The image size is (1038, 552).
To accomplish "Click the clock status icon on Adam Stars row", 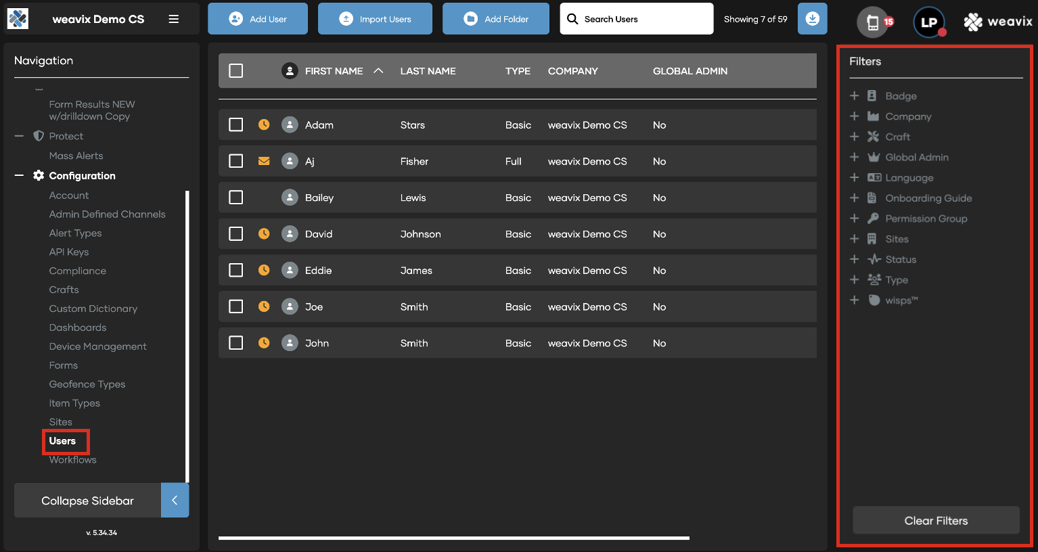I will coord(264,124).
